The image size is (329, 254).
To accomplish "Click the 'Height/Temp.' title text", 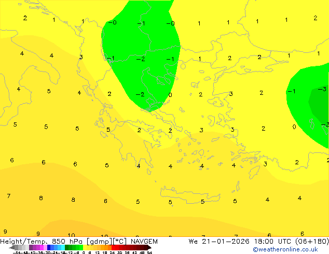I will tap(24, 242).
